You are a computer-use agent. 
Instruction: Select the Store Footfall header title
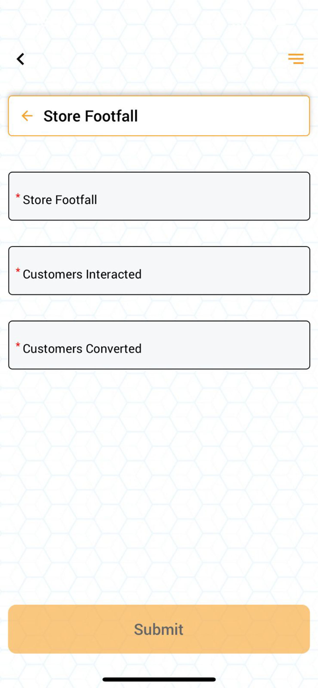(91, 116)
